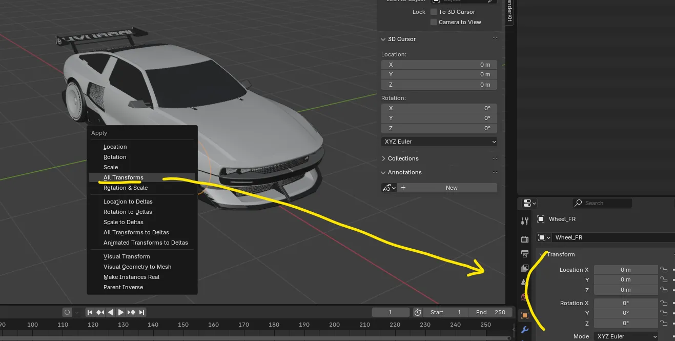Open the Modifiers wrench tab icon

click(524, 330)
